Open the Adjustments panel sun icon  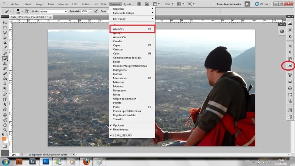click(290, 30)
